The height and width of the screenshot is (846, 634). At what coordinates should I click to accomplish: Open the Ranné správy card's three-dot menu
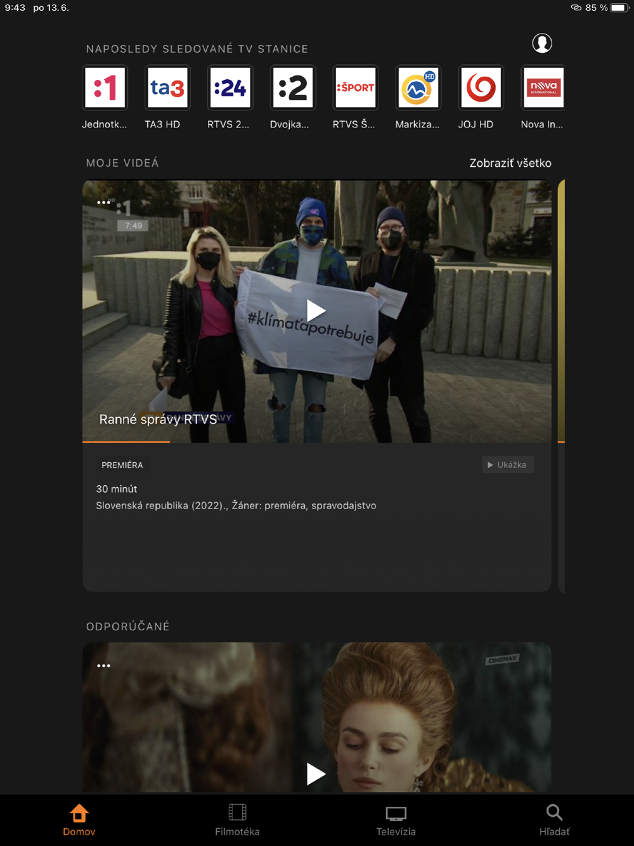pos(103,202)
